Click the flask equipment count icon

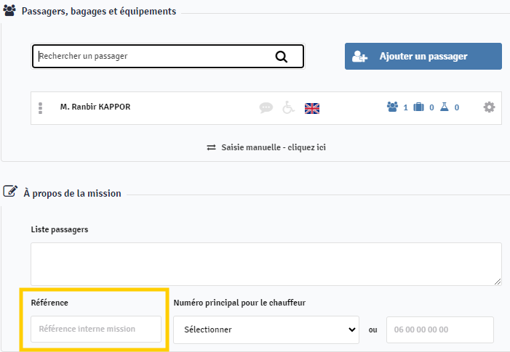coord(445,107)
